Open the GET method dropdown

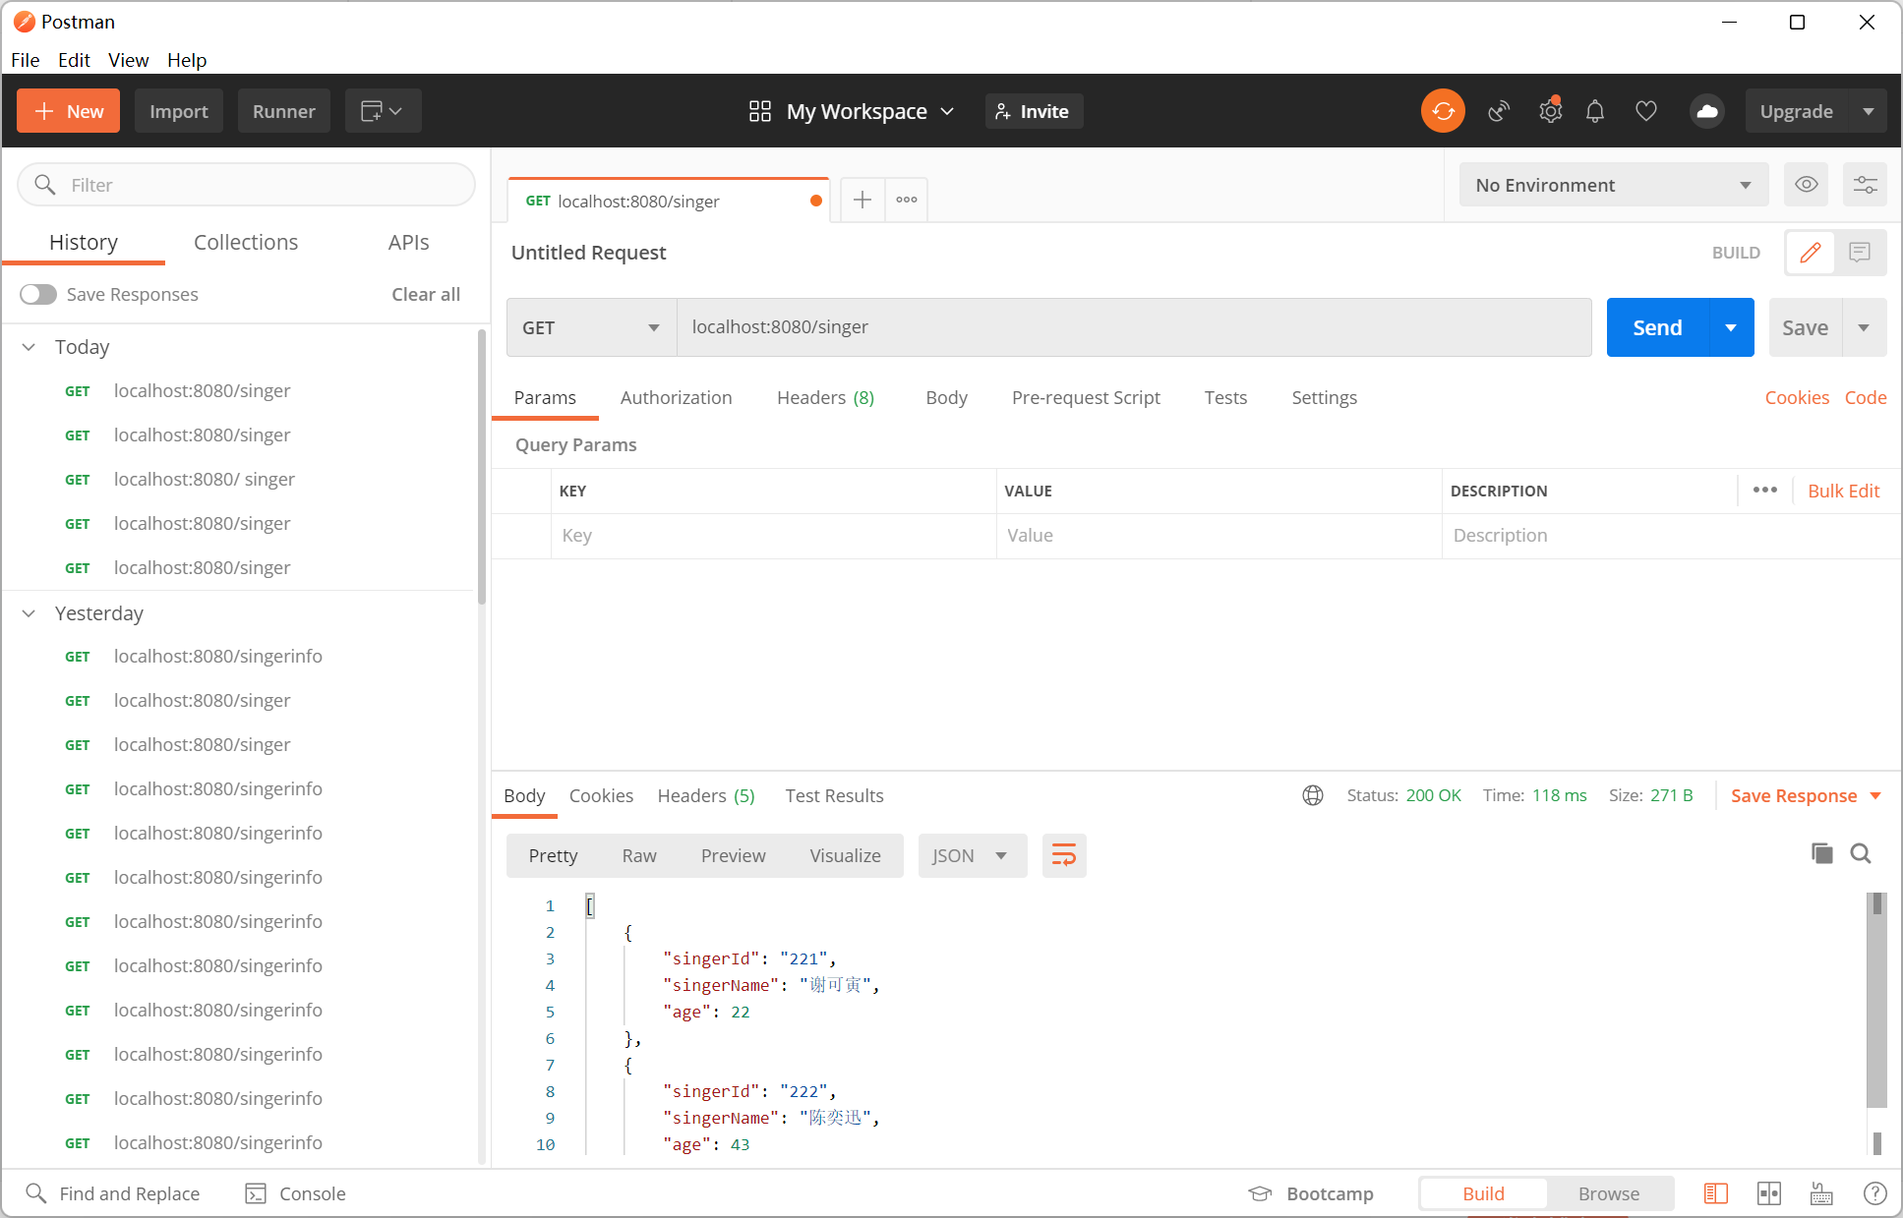click(591, 327)
